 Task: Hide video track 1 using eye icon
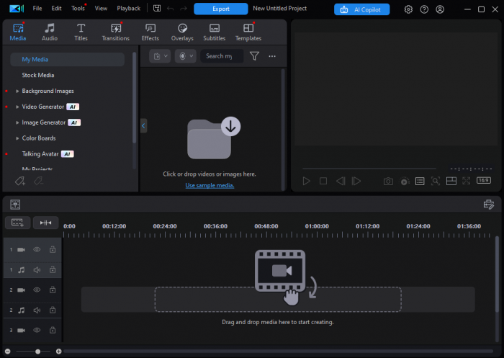pos(37,249)
